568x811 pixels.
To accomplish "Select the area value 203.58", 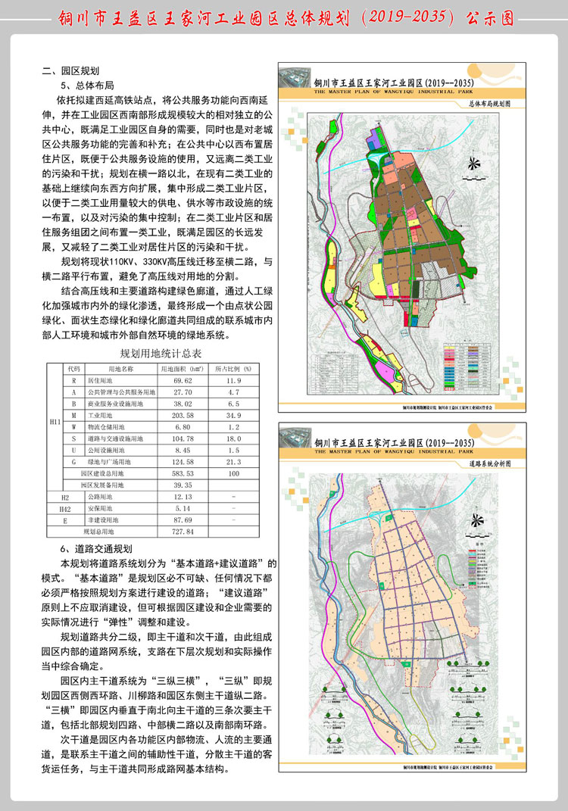I will point(182,416).
